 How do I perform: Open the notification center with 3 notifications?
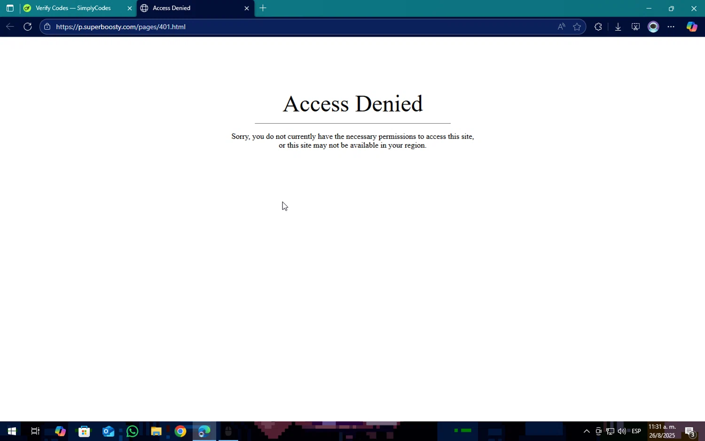coord(690,431)
